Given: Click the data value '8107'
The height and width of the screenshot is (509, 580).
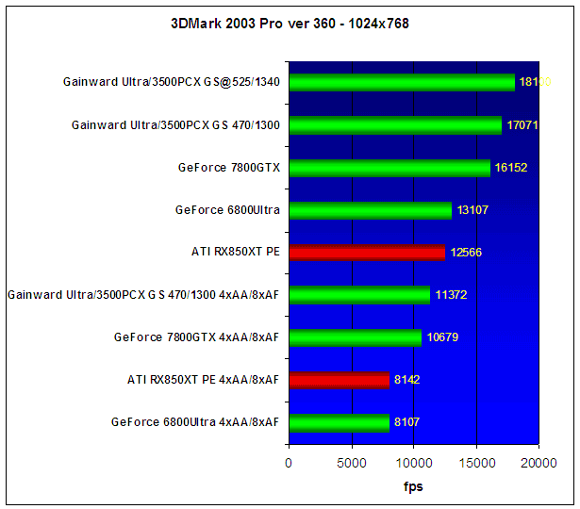Looking at the screenshot, I should click(406, 421).
